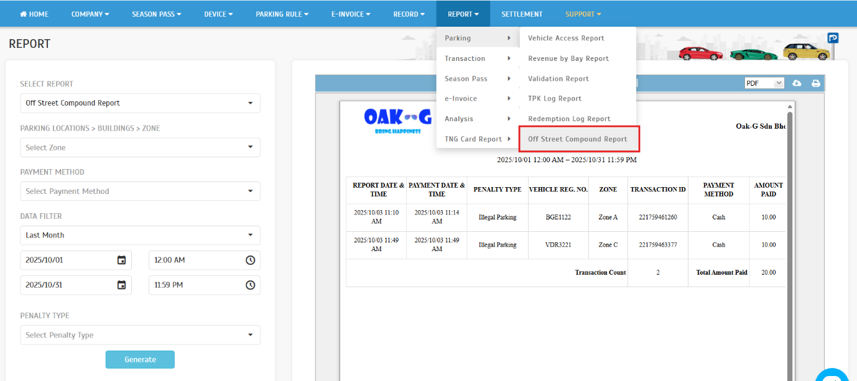Open calendar picker for 2025/10/01 start date
Viewport: 857px width, 381px height.
(x=122, y=260)
